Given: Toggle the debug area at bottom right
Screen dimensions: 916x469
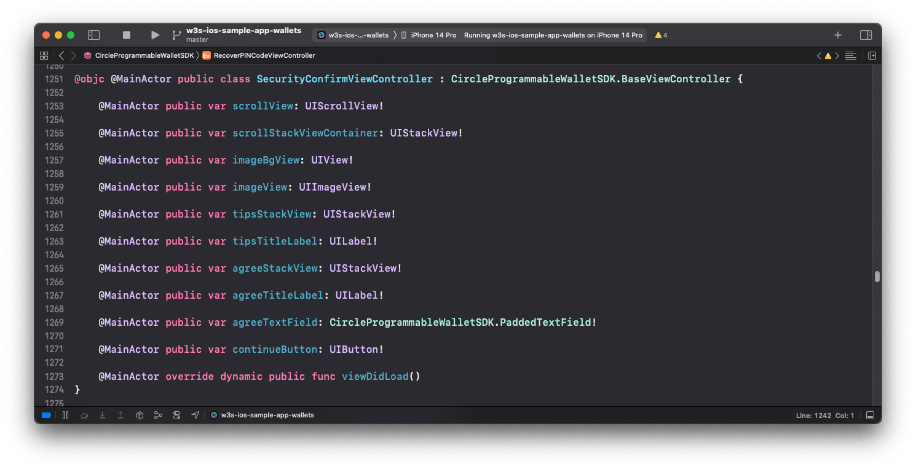Looking at the screenshot, I should [870, 416].
